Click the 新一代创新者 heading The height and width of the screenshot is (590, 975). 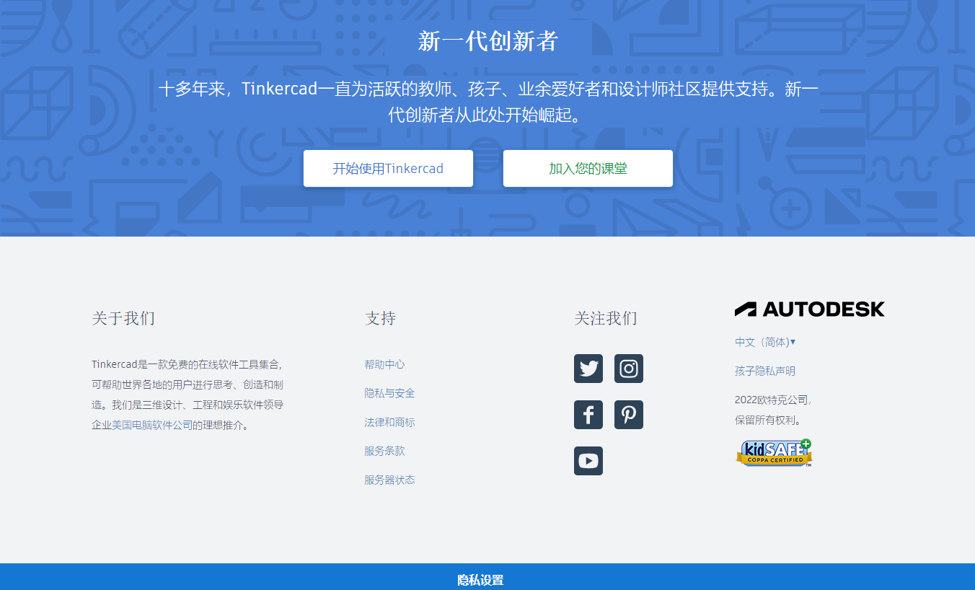[487, 41]
